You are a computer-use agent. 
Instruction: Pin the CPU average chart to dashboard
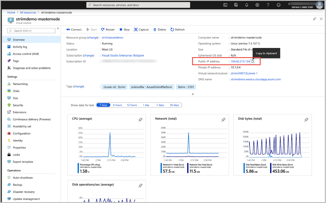[x=140, y=120]
